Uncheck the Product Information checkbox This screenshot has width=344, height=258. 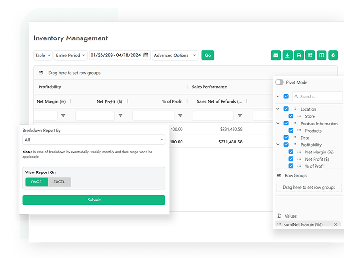(286, 123)
